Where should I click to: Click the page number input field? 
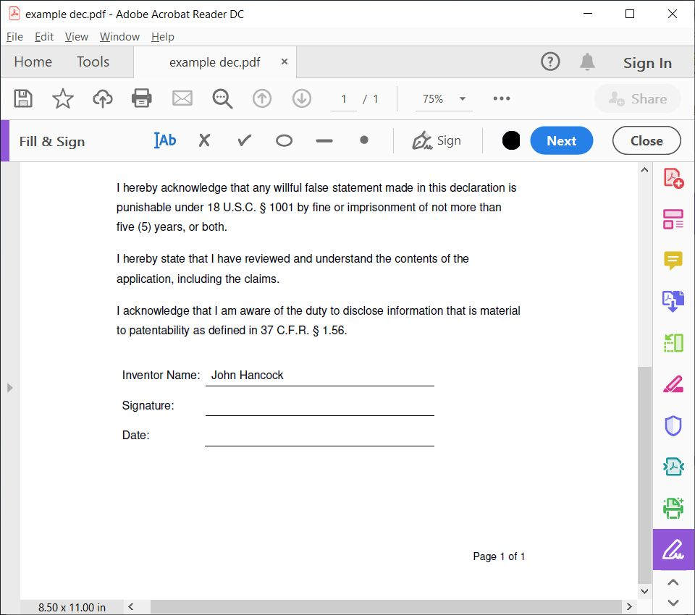pos(343,98)
